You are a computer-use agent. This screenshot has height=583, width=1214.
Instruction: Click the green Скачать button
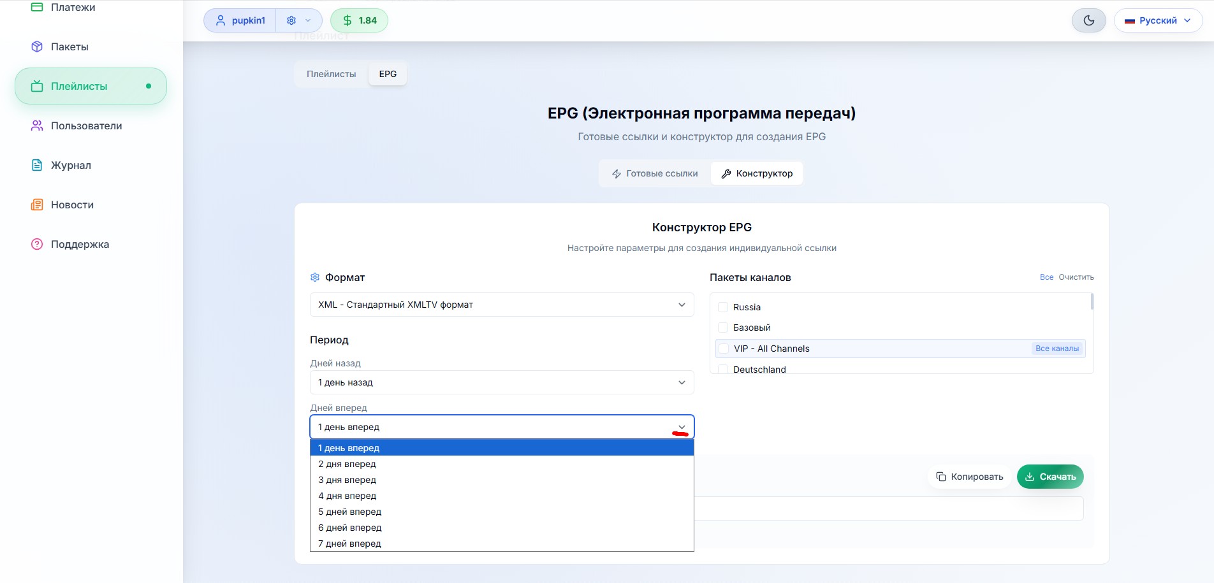pyautogui.click(x=1049, y=476)
